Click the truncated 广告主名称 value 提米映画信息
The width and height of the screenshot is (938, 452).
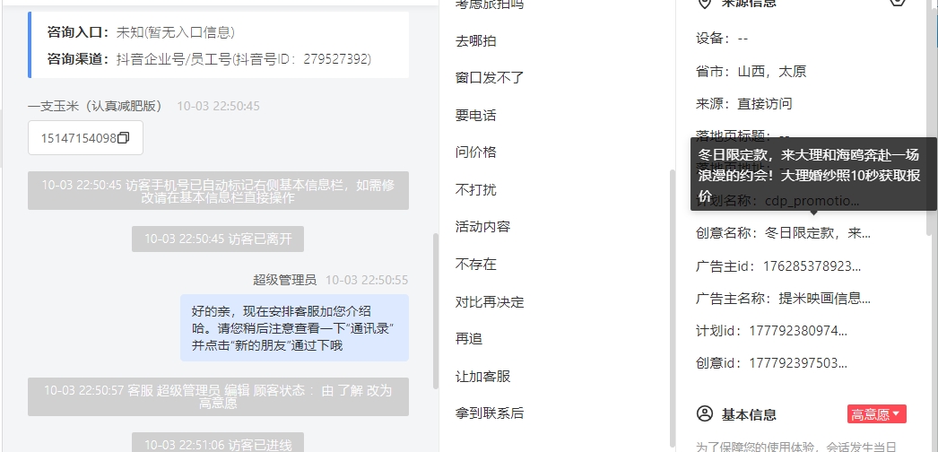pyautogui.click(x=824, y=298)
